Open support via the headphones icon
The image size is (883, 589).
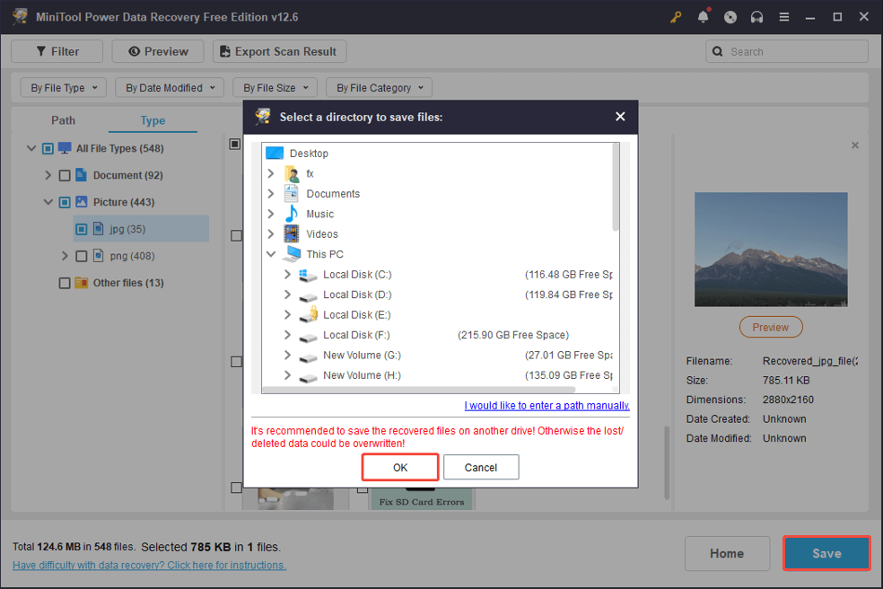757,17
